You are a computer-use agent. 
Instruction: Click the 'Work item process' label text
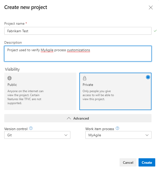(x=100, y=129)
